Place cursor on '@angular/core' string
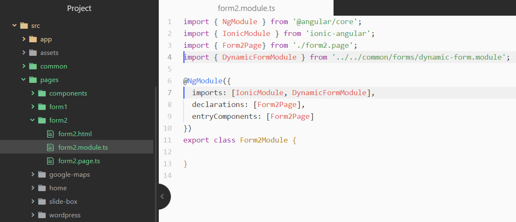 tap(325, 22)
